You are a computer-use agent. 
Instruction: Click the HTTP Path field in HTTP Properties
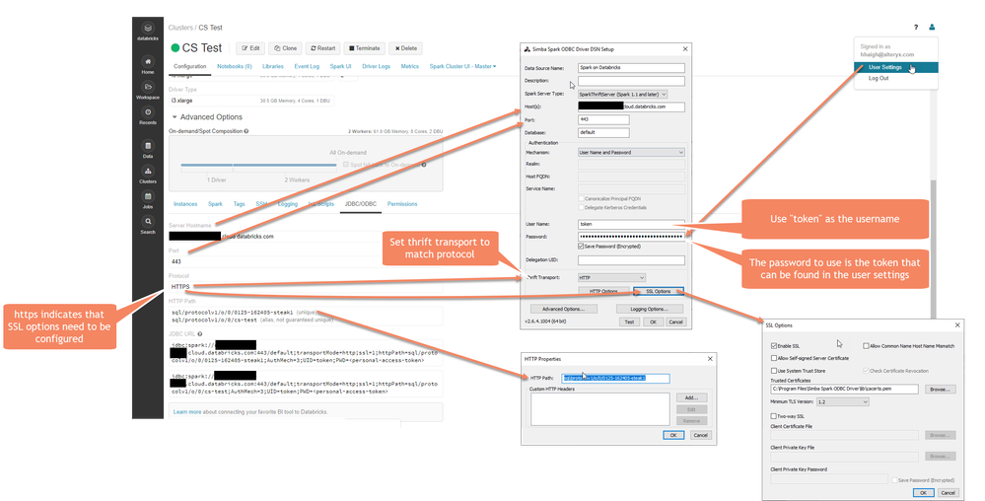pos(615,378)
